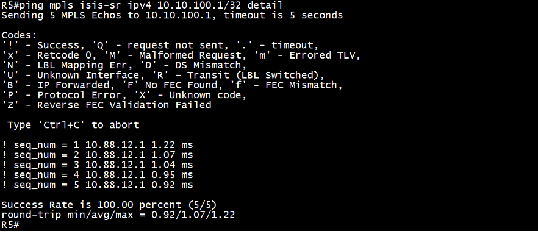Click the 'P' Protocol Error code line
This screenshot has height=234, width=538.
tap(124, 95)
